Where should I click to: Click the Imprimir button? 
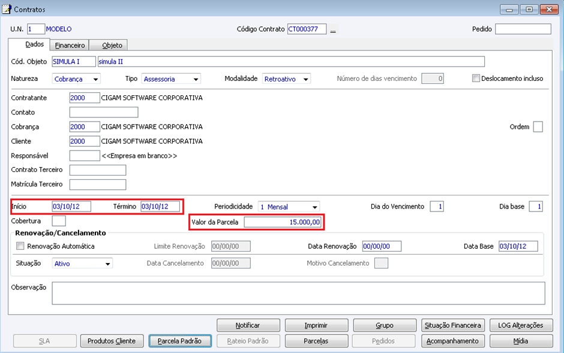tap(317, 325)
